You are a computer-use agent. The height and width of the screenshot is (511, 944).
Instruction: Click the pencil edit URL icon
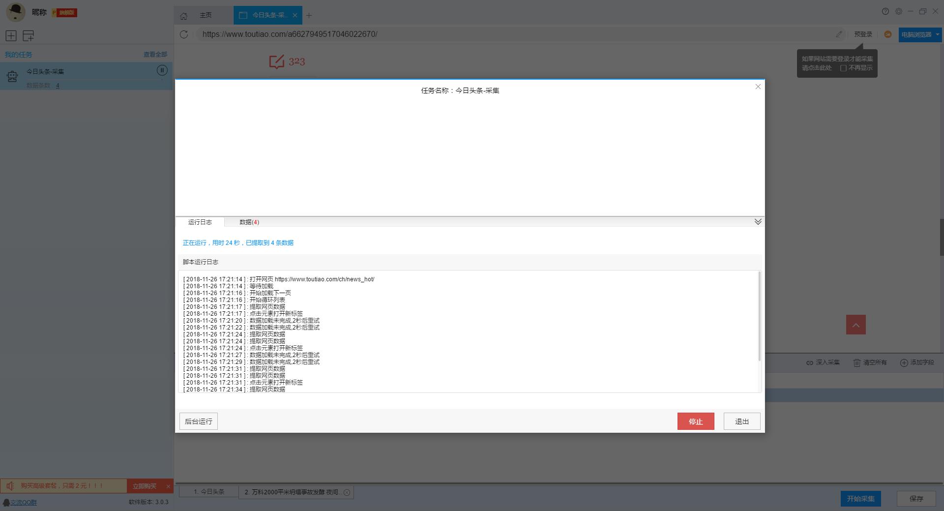[x=839, y=34]
